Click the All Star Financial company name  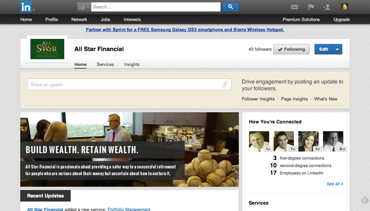point(99,49)
